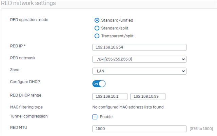The image size is (217, 136).
Task: Click the RED netmask dropdown arrow
Action: pos(183,59)
